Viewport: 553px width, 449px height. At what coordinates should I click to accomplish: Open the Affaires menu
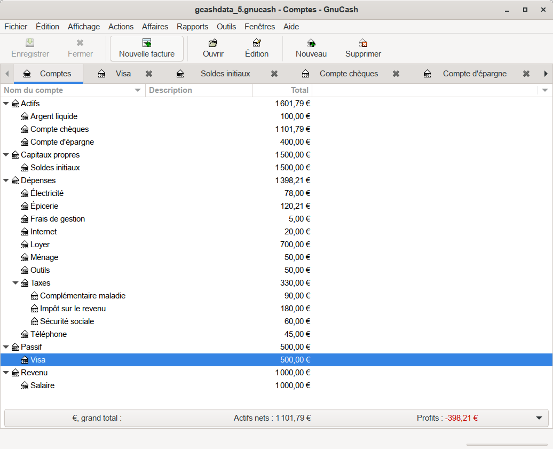coord(155,27)
